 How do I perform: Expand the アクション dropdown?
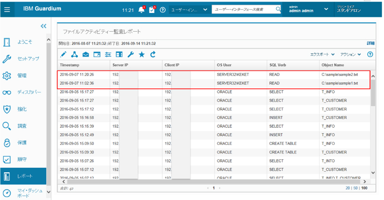(x=350, y=55)
